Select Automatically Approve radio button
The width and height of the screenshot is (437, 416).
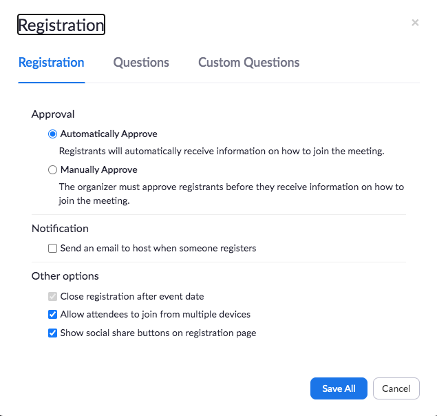click(52, 134)
